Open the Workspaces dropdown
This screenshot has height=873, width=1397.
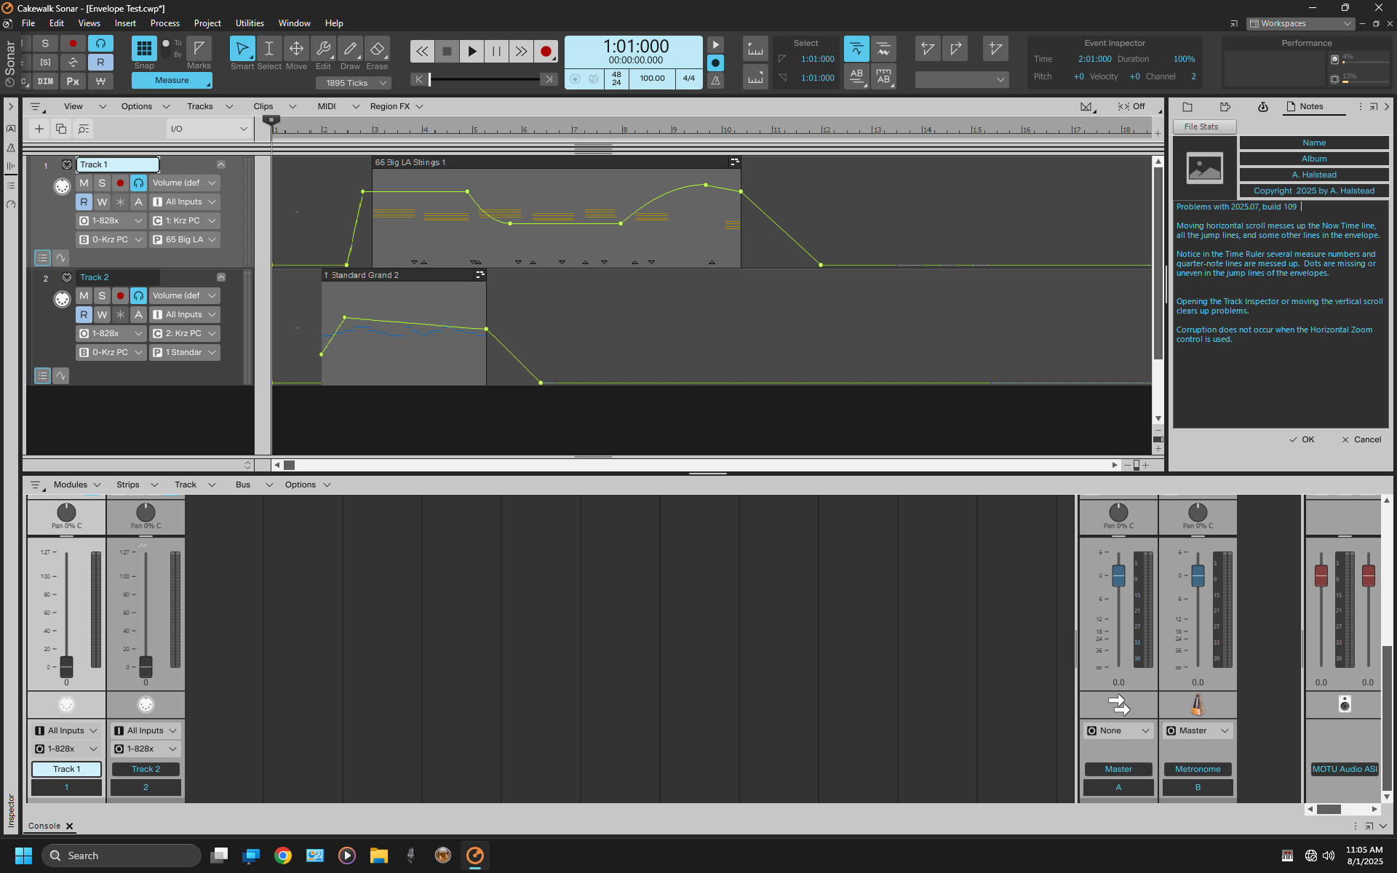pyautogui.click(x=1300, y=23)
